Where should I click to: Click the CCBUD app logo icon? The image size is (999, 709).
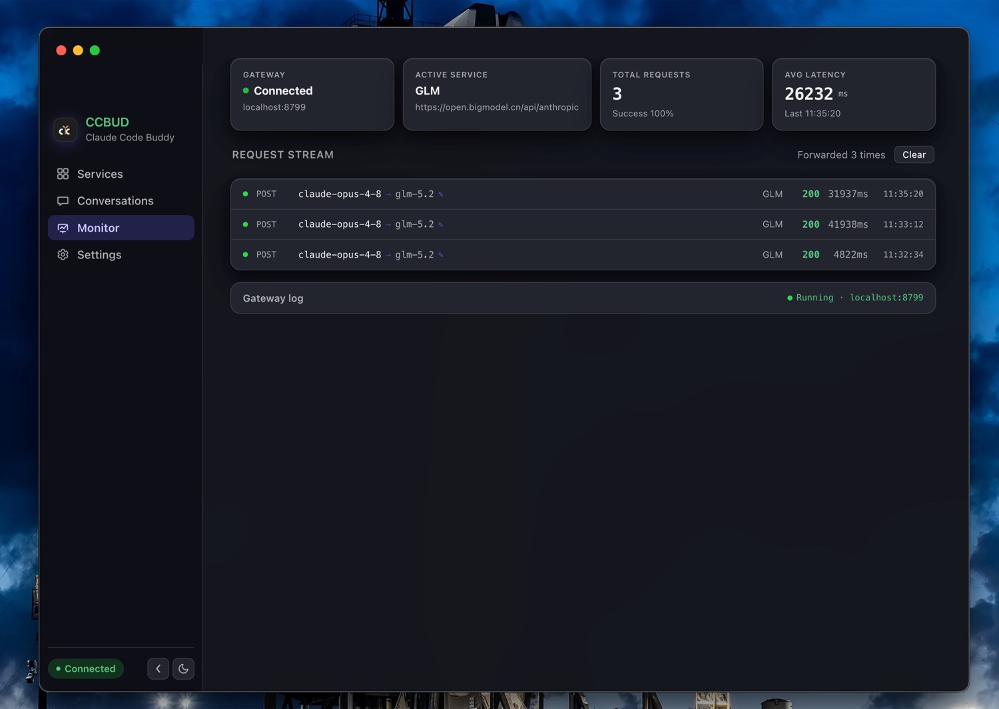[x=65, y=130]
